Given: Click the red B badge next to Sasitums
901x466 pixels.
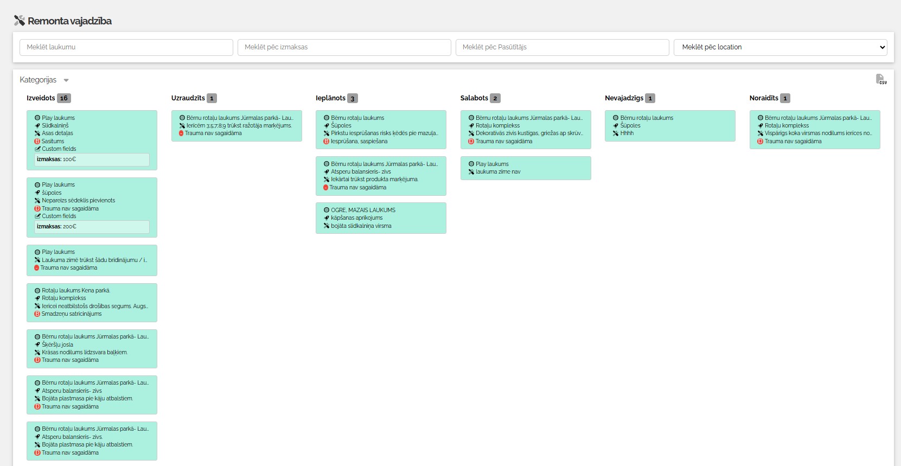Looking at the screenshot, I should pyautogui.click(x=37, y=141).
